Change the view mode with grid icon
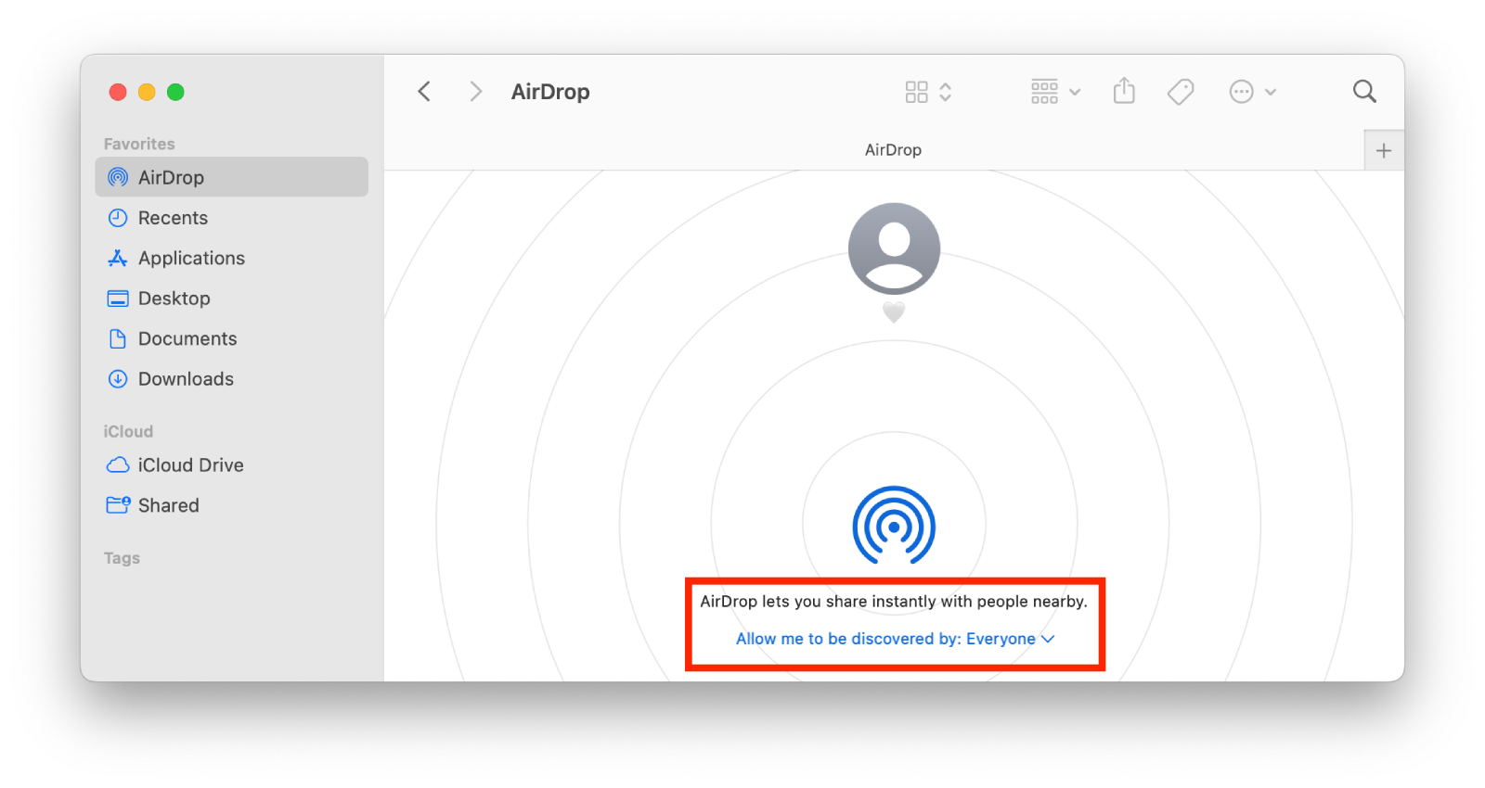 928,92
